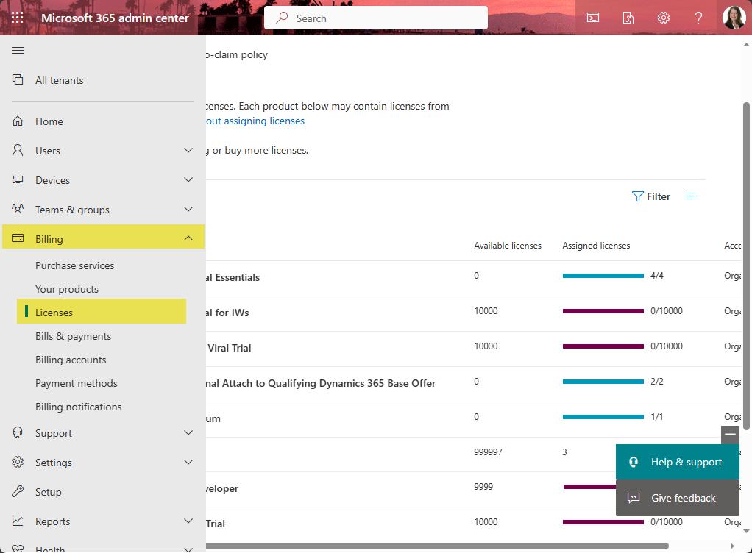
Task: Click the 999997 available licenses value
Action: 488,452
